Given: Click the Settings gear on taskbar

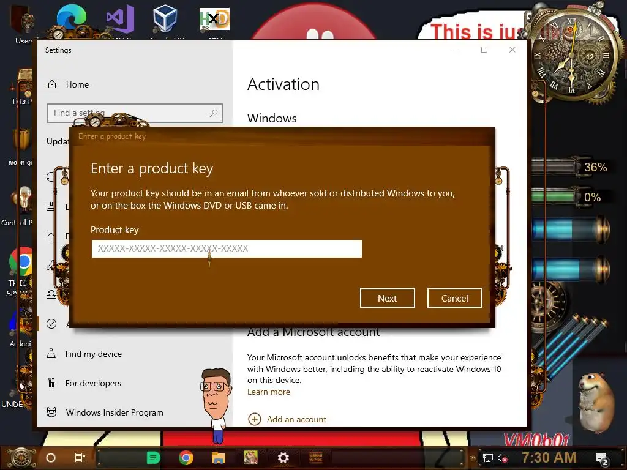Looking at the screenshot, I should [x=283, y=458].
